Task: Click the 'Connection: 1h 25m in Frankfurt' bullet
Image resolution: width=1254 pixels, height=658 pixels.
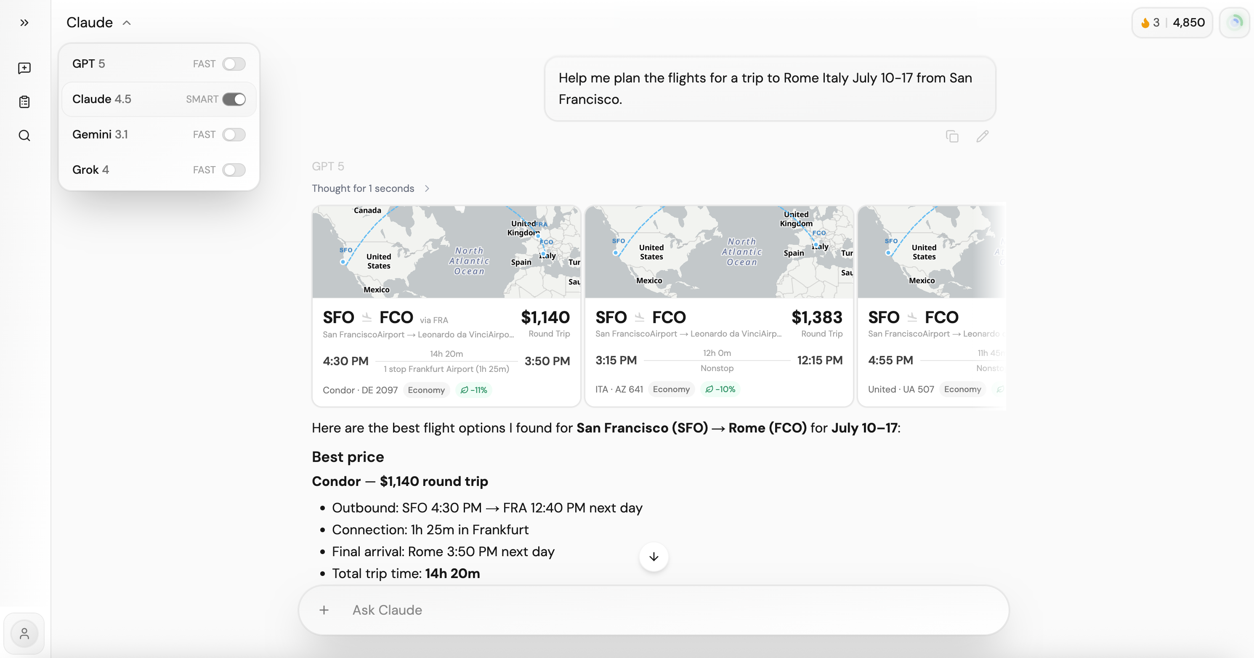Action: pos(430,530)
